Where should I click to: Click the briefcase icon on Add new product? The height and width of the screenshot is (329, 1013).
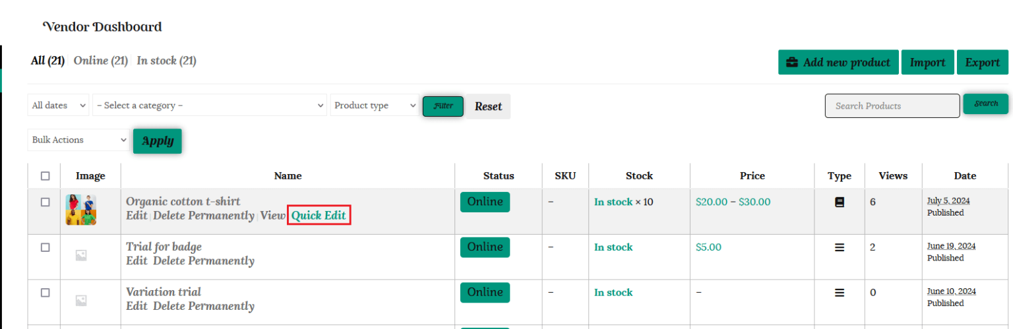[792, 63]
